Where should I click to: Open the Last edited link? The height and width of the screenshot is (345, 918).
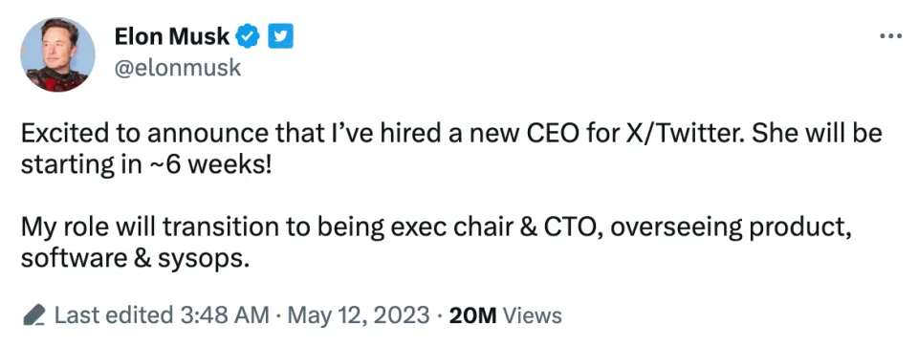(114, 315)
